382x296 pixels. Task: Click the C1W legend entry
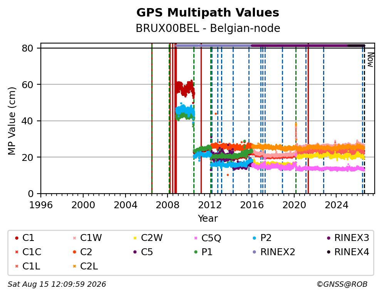pos(87,238)
